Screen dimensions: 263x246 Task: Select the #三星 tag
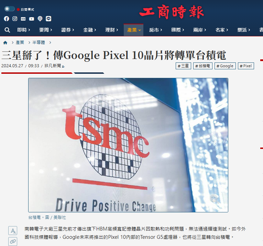[183, 66]
